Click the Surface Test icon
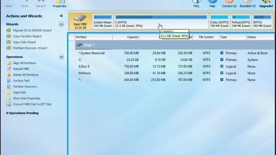This screenshot has height=155, width=276. coord(9,81)
